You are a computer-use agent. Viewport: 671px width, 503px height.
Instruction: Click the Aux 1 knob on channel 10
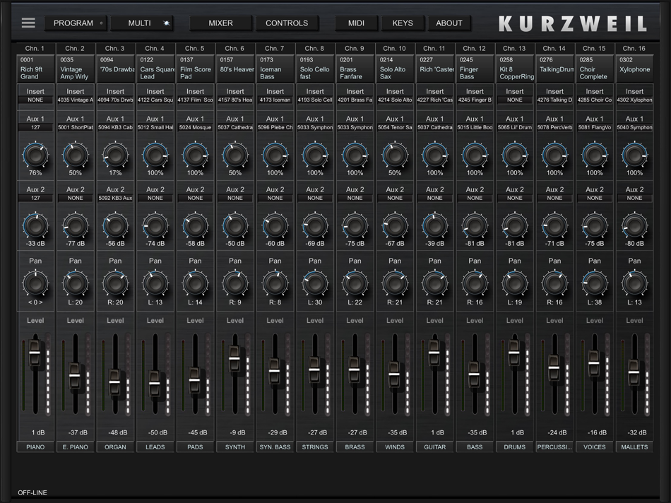(x=395, y=155)
